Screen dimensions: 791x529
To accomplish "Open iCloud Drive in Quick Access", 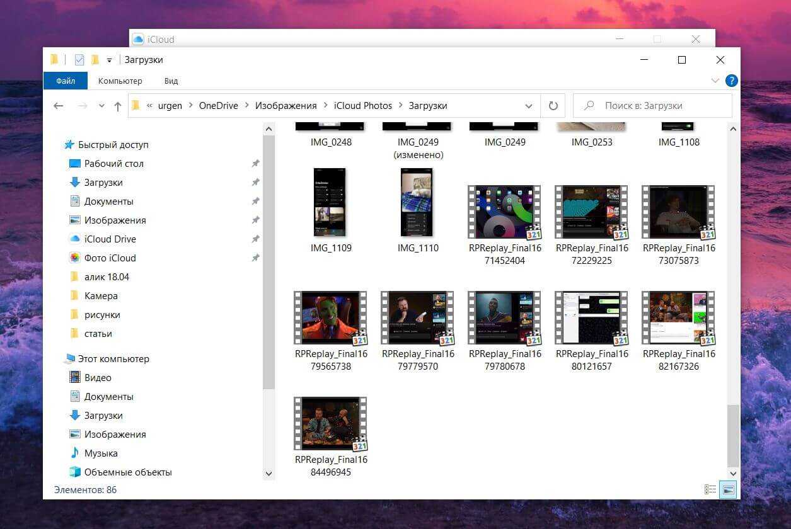I will pyautogui.click(x=110, y=239).
